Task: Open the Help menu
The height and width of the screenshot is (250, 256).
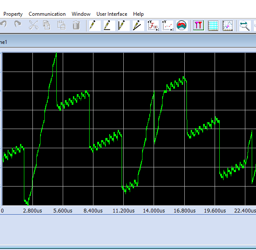Action: tap(138, 14)
